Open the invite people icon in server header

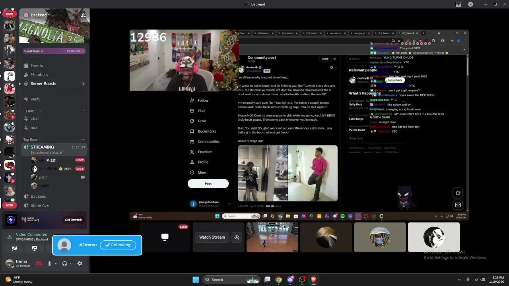coord(83,15)
